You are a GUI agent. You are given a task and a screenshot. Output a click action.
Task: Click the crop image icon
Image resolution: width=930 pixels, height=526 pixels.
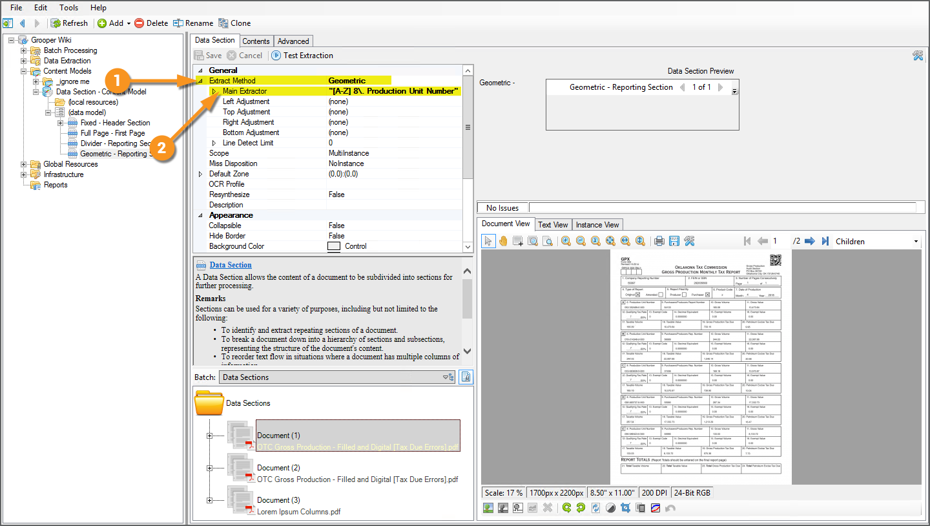[625, 508]
